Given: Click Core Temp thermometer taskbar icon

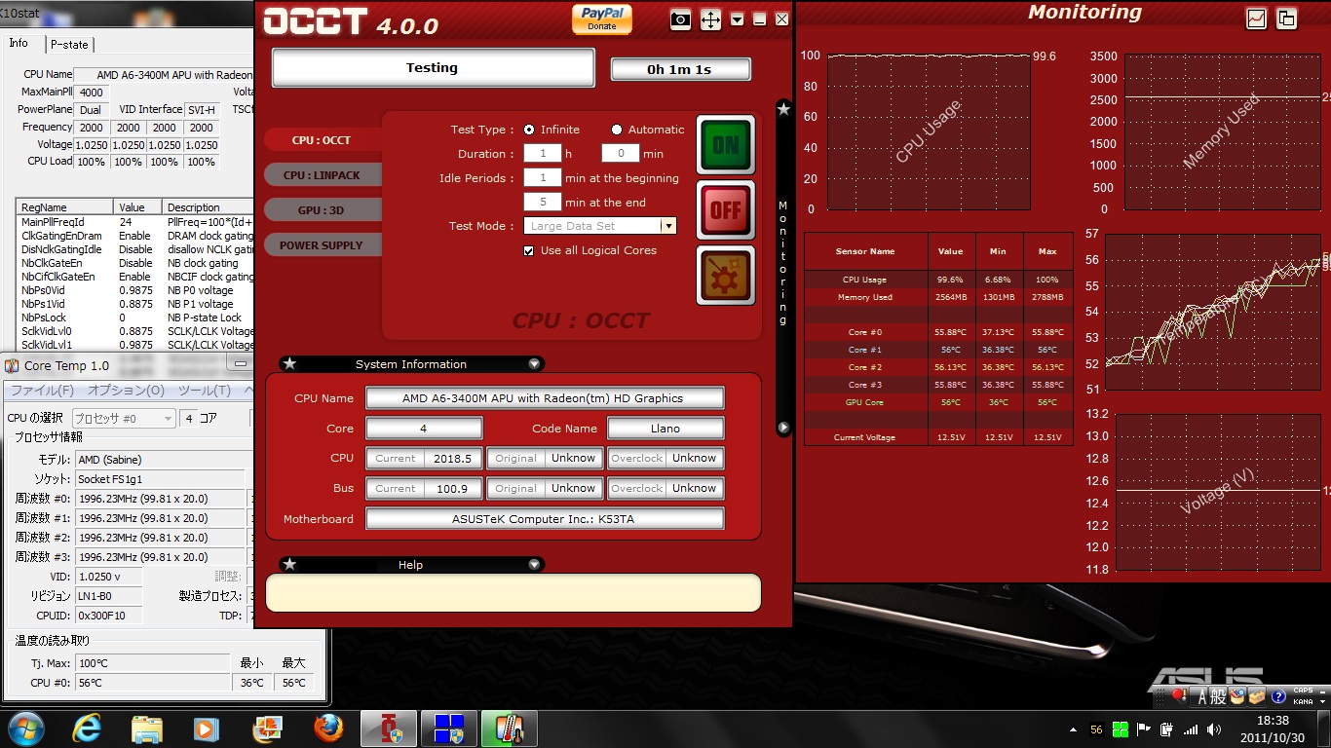Looking at the screenshot, I should click(x=510, y=729).
